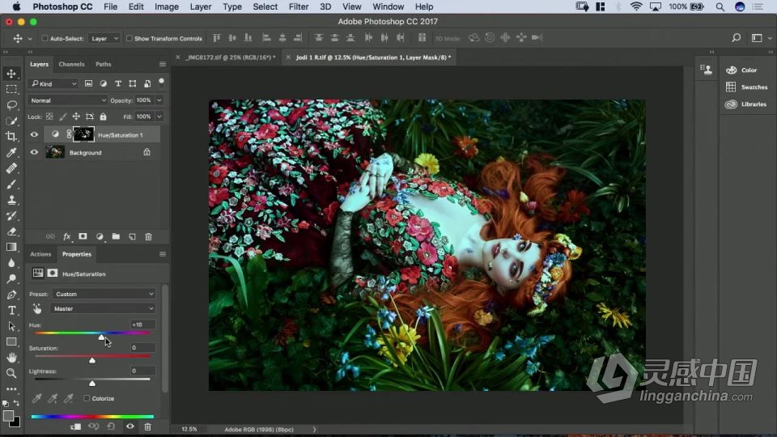Open the Libraries panel
Image resolution: width=777 pixels, height=437 pixels.
point(746,104)
